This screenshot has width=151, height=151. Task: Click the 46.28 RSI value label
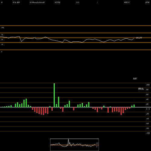click(x=139, y=38)
